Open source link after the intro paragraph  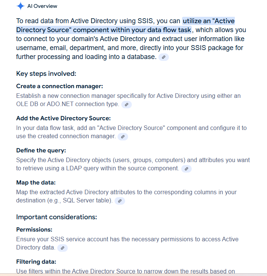164,58
